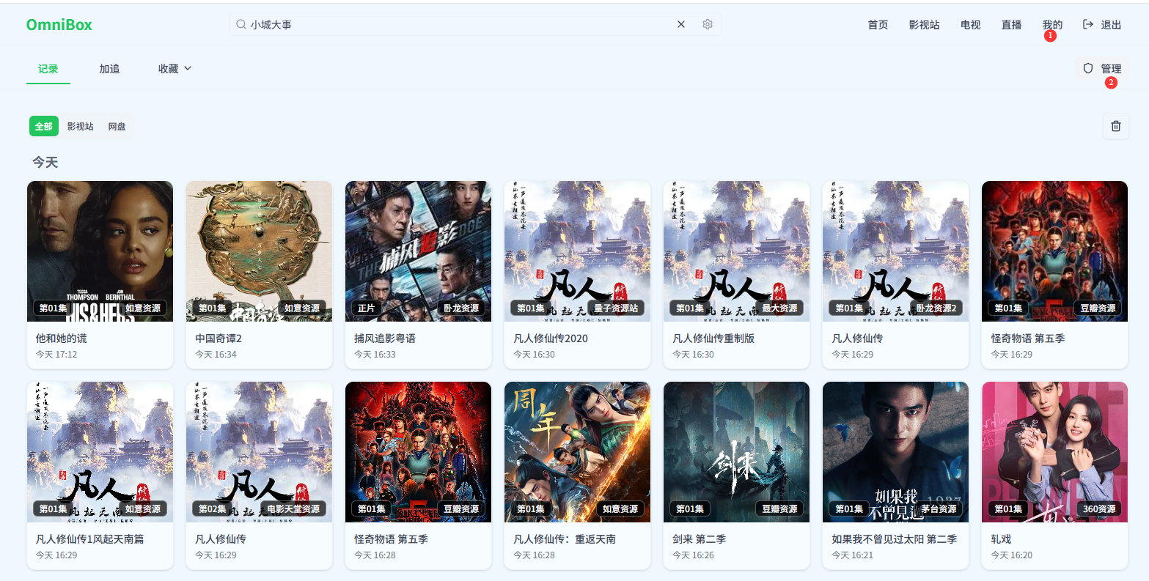The height and width of the screenshot is (581, 1149).
Task: Clear the search box using the X icon
Action: (x=681, y=24)
